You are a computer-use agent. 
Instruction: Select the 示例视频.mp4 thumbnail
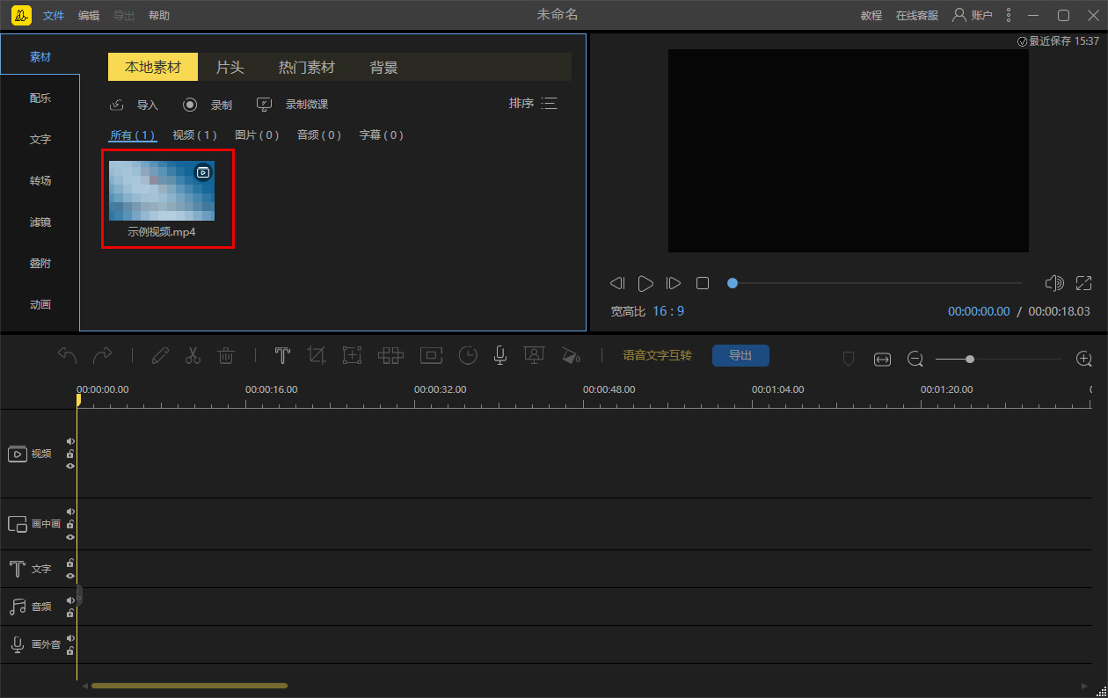[x=162, y=191]
